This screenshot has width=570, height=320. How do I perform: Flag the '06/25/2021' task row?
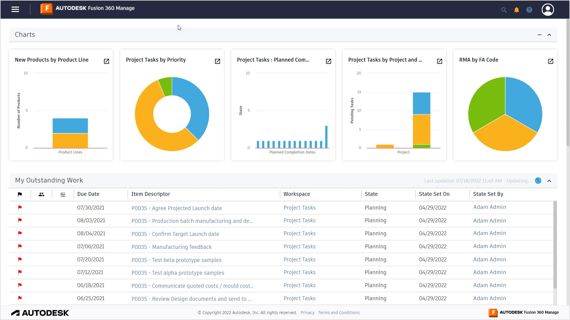[x=20, y=298]
